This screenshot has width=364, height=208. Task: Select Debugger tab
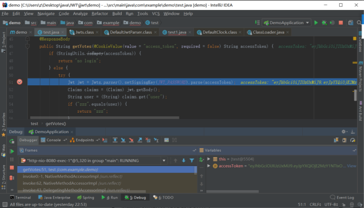(28, 140)
